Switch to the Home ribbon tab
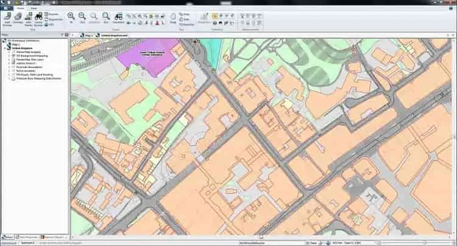This screenshot has height=246, width=457. tap(20, 8)
